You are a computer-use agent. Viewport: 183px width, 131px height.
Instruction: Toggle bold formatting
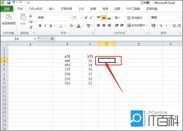click(x=40, y=26)
